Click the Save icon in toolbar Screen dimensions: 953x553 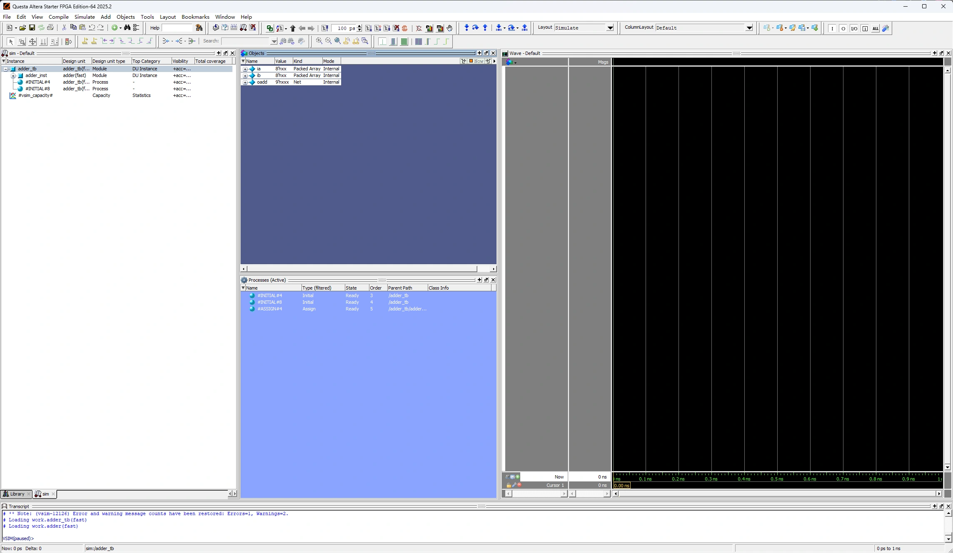click(32, 28)
